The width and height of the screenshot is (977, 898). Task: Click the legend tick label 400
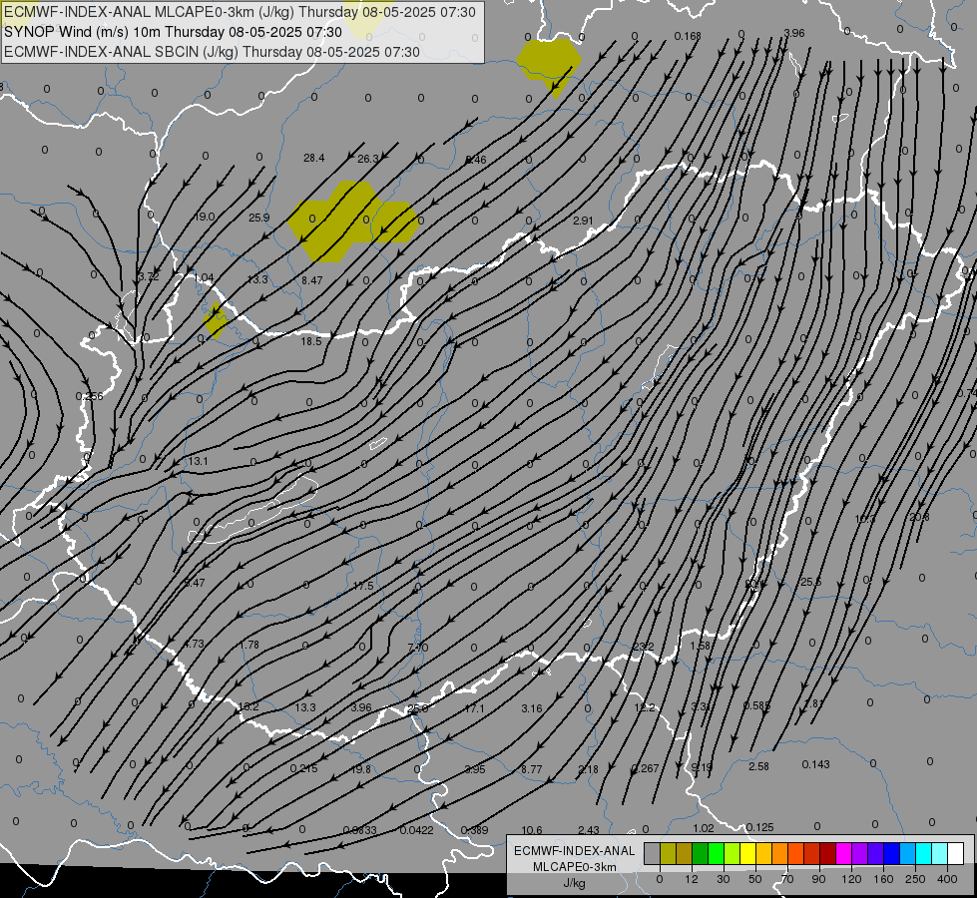click(947, 879)
